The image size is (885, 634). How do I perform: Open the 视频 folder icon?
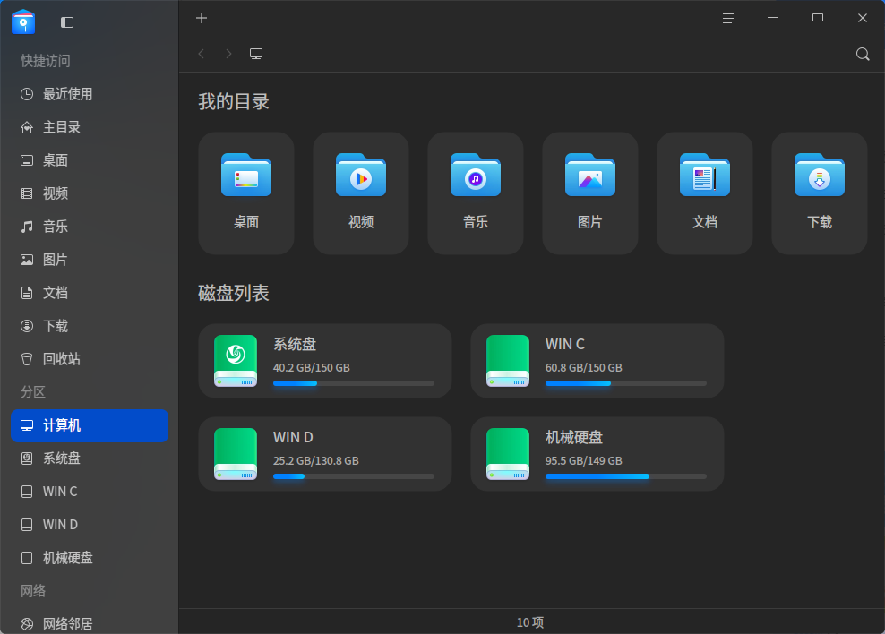[361, 176]
